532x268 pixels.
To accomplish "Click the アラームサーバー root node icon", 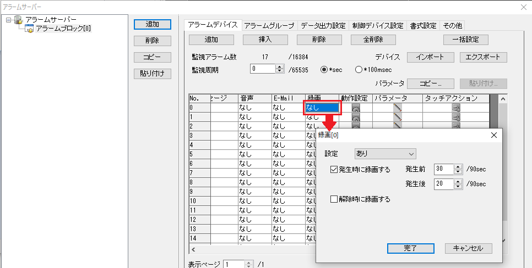I will coord(18,20).
